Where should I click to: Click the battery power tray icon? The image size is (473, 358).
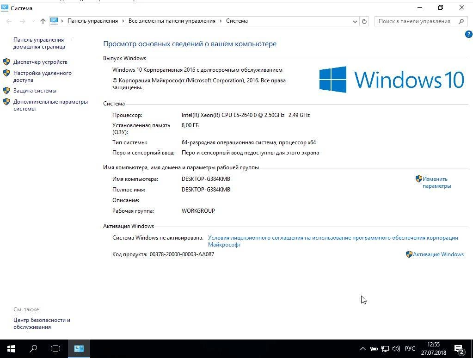[374, 349]
